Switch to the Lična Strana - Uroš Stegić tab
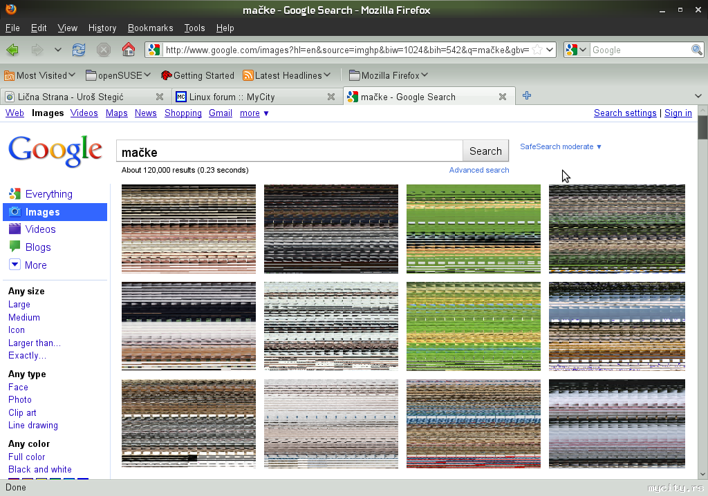The image size is (708, 496). tap(76, 97)
